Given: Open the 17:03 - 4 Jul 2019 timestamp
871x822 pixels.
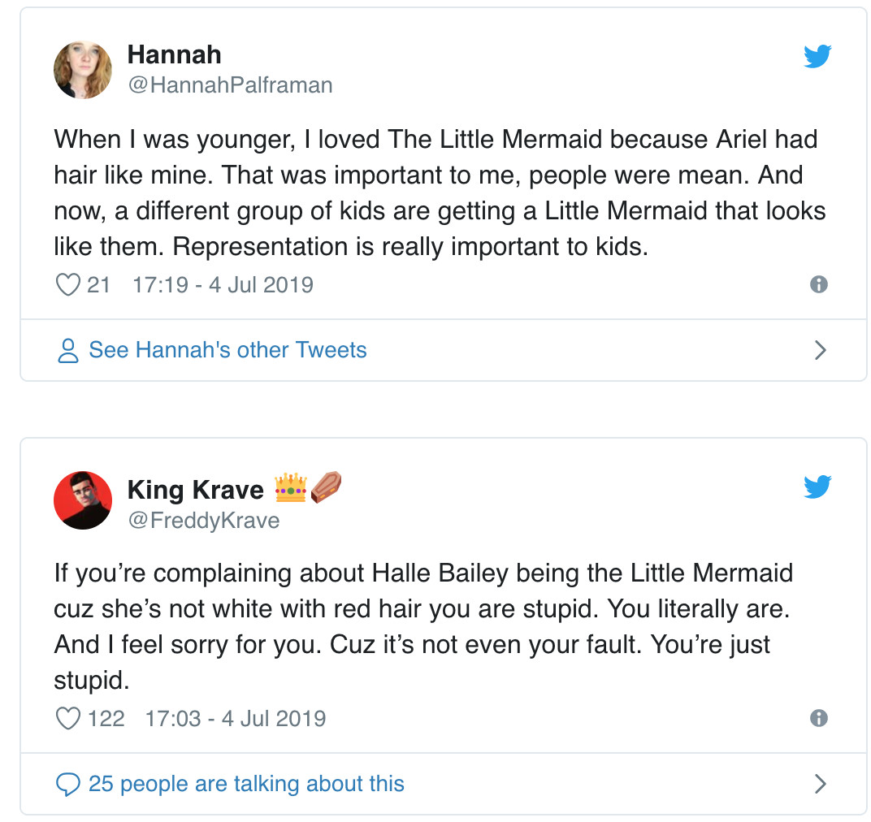Looking at the screenshot, I should pyautogui.click(x=235, y=719).
